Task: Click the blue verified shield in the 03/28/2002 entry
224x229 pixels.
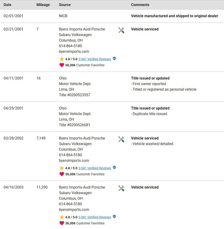Action: pos(114,168)
